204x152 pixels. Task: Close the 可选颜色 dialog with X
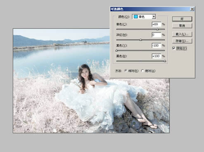[x=192, y=9]
